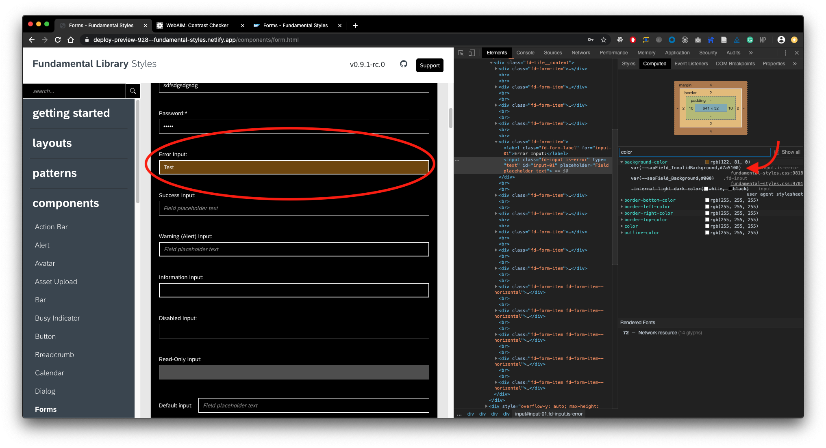Toggle the device emulation mode in DevTools

(x=472, y=53)
